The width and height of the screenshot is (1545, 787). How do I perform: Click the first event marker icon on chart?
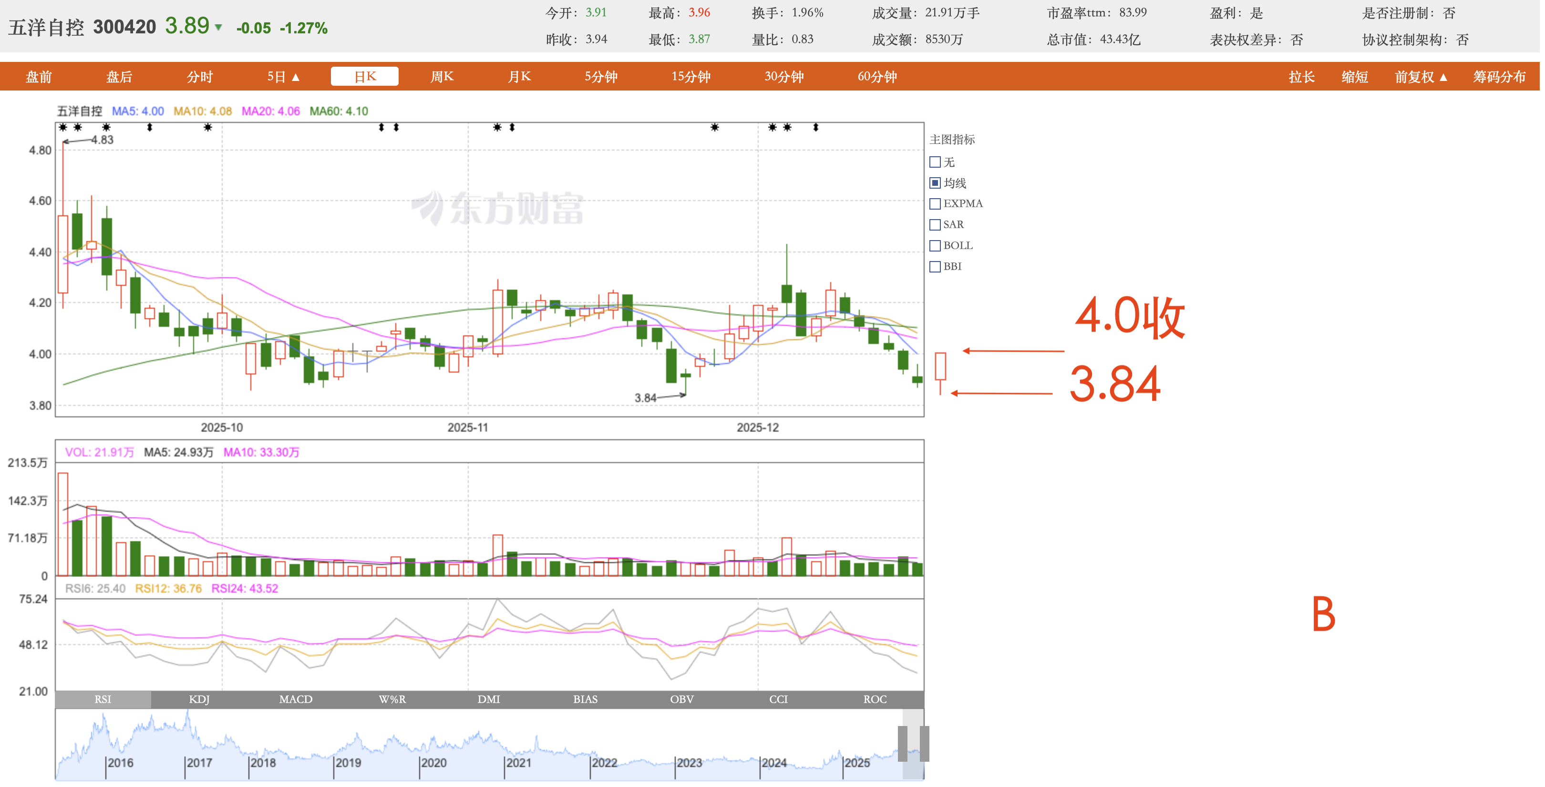63,127
